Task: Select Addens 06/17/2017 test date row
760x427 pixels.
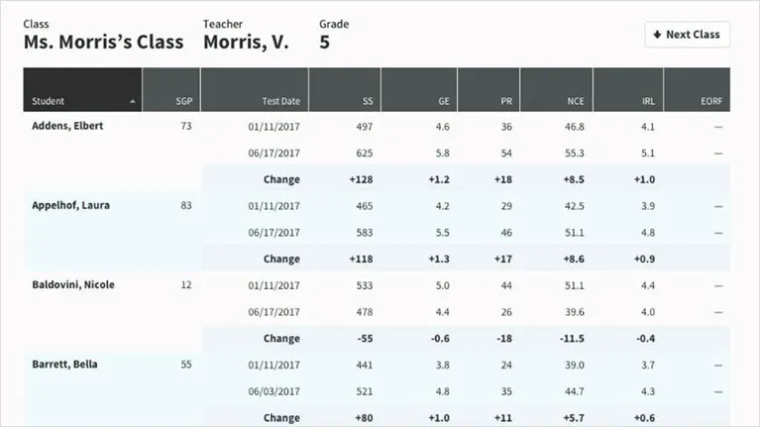Action: pyautogui.click(x=467, y=154)
